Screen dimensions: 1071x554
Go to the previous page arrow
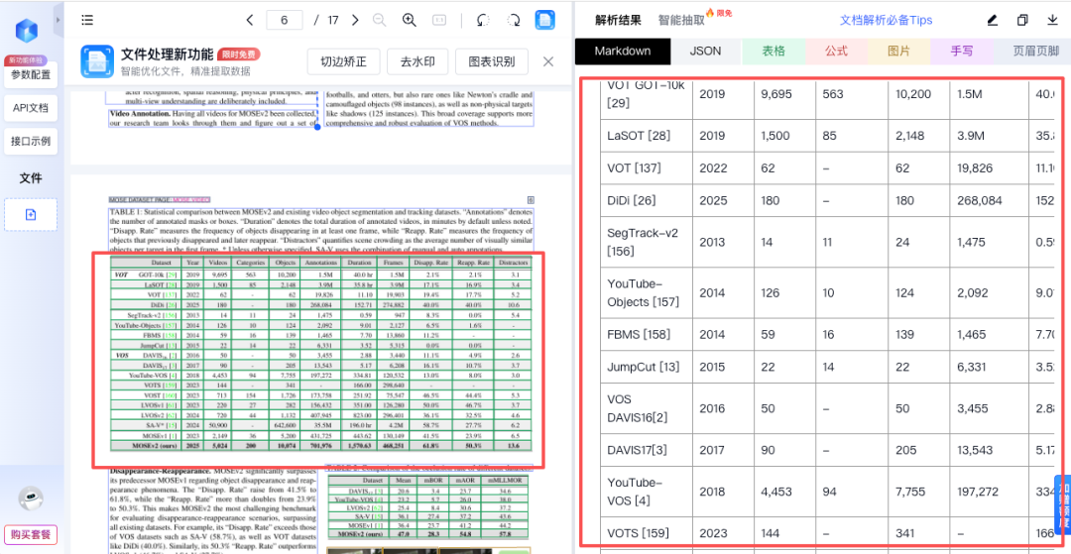[x=249, y=20]
